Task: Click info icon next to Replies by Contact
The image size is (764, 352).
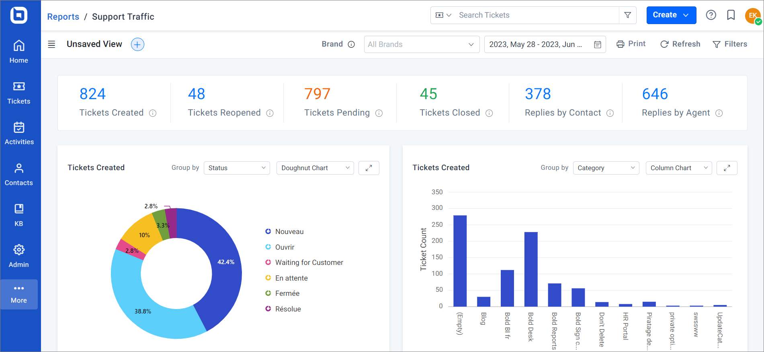Action: [x=610, y=113]
